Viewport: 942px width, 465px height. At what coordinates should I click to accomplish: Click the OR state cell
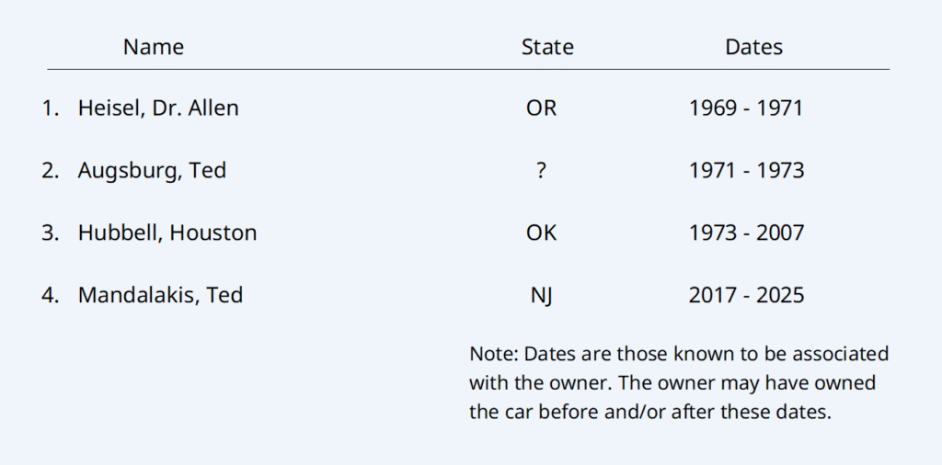(x=541, y=108)
